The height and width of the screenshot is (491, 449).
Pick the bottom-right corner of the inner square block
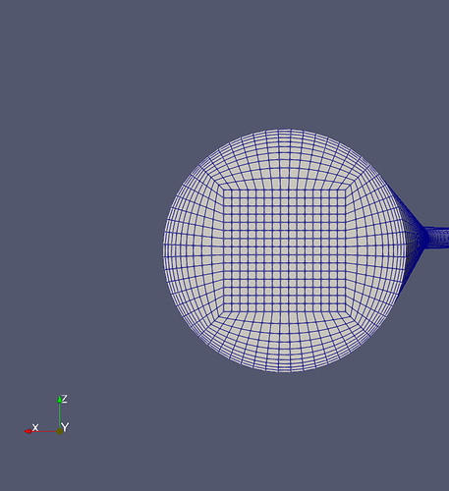tap(346, 311)
